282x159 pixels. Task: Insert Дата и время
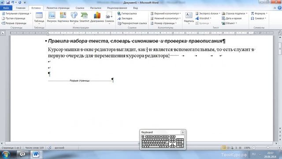231,19
